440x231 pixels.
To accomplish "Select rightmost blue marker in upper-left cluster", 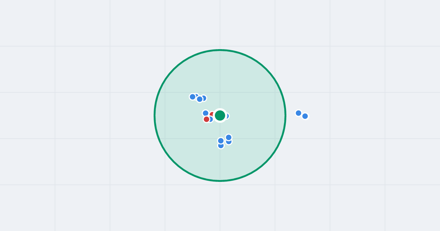I will pos(204,98).
